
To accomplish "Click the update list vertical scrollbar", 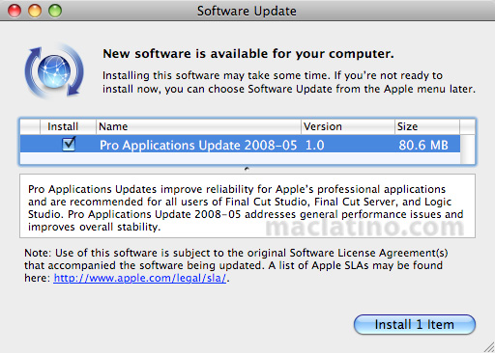I will (x=467, y=149).
